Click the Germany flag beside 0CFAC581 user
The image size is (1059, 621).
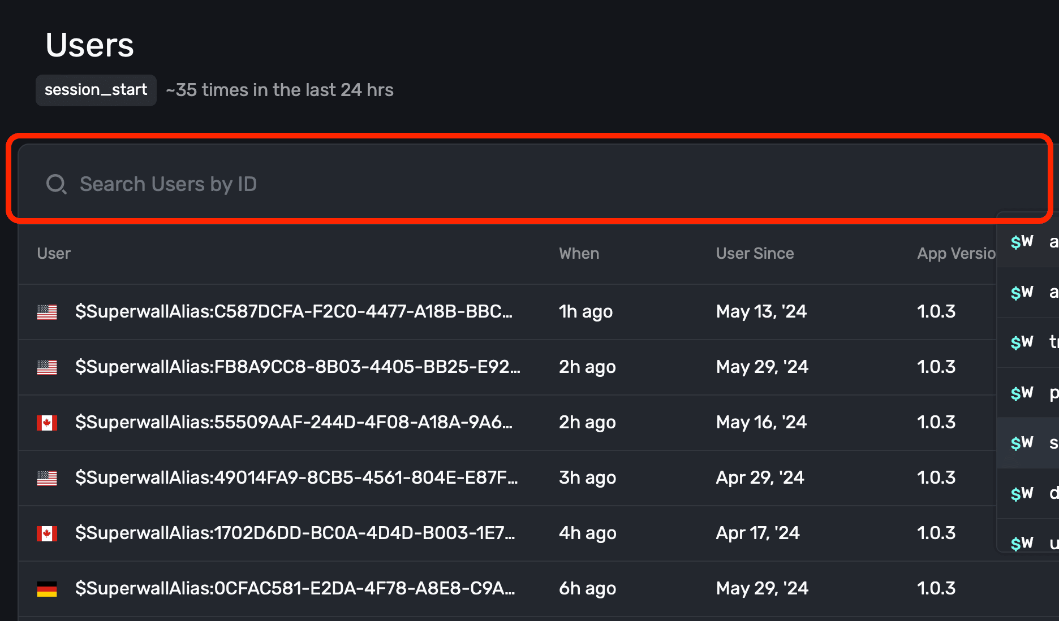(47, 589)
